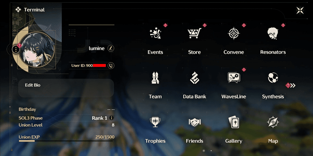Viewport: 313px width, 156px height.
Task: Open the Convene star icon
Action: pos(234,33)
